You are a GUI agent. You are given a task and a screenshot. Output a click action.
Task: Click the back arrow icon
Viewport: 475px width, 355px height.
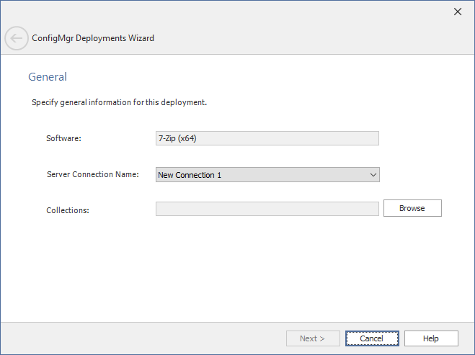click(17, 38)
